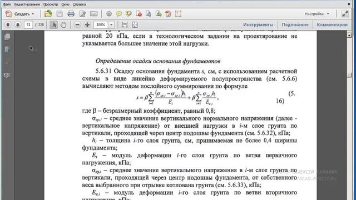Click the edit document text icon

(168, 14)
